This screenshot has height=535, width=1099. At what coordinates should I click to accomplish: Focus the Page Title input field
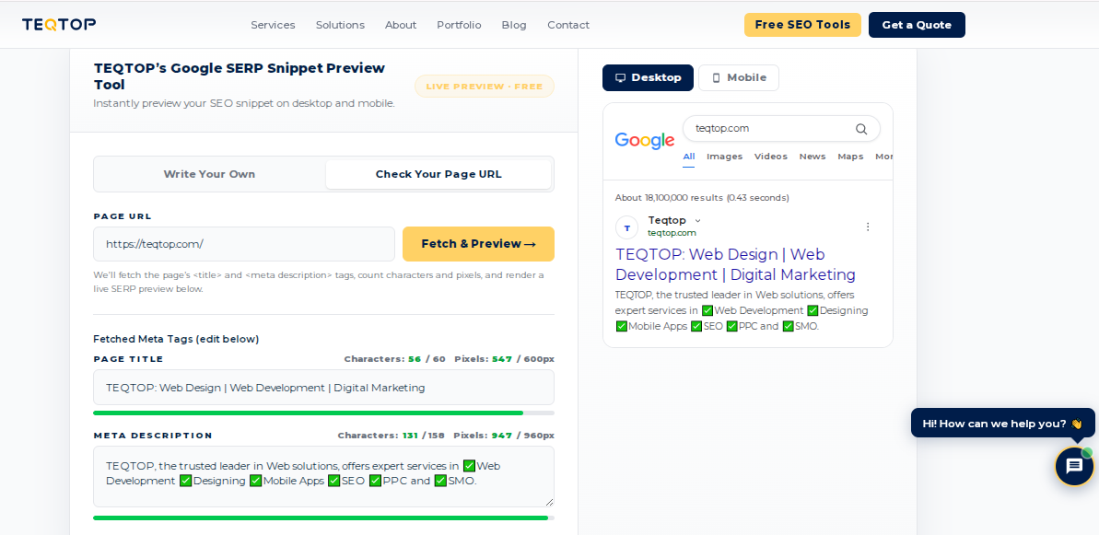pos(324,388)
